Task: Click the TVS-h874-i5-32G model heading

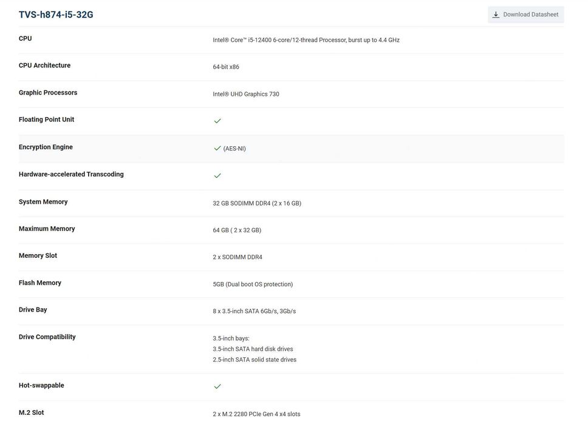Action: 56,15
